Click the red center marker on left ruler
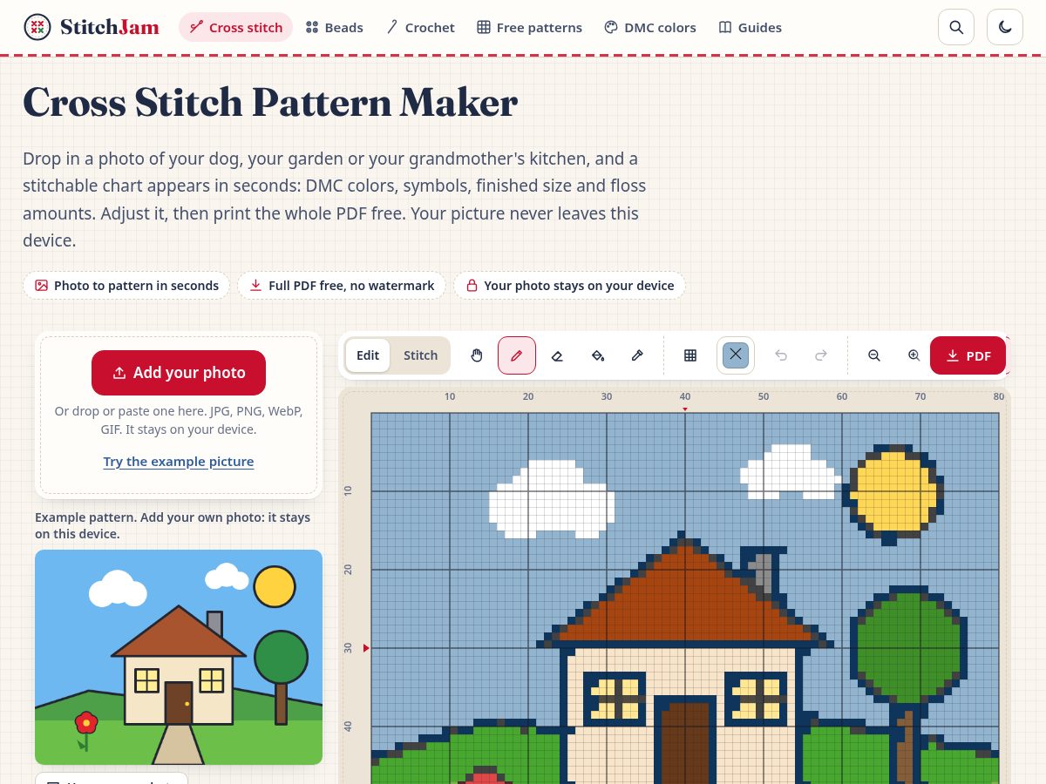The width and height of the screenshot is (1046, 784). (366, 647)
